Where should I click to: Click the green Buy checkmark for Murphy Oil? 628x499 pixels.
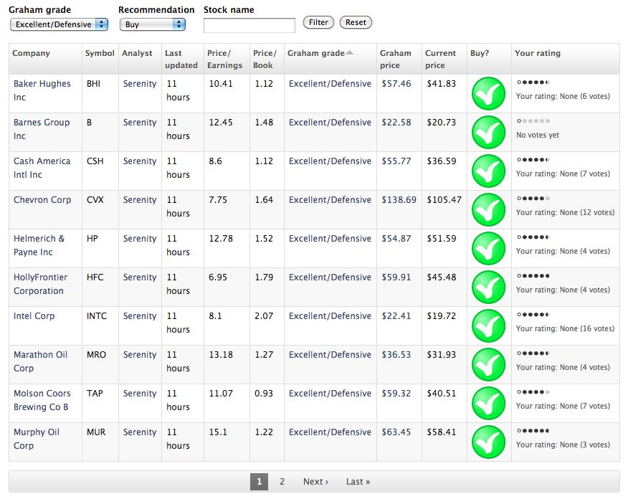tap(488, 442)
